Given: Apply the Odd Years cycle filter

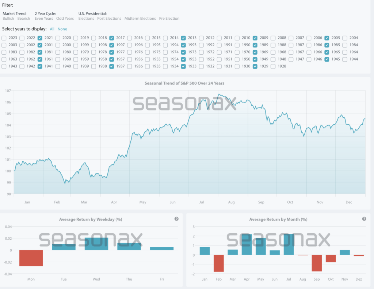Looking at the screenshot, I should click(x=65, y=19).
